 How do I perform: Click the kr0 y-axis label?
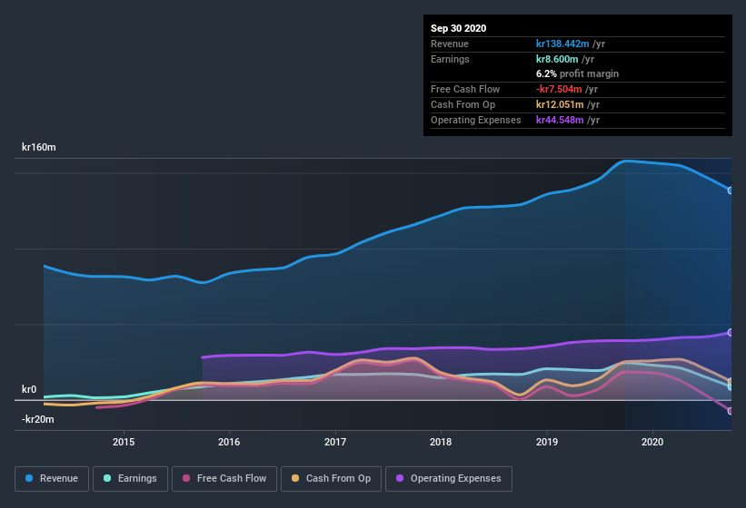click(x=29, y=389)
